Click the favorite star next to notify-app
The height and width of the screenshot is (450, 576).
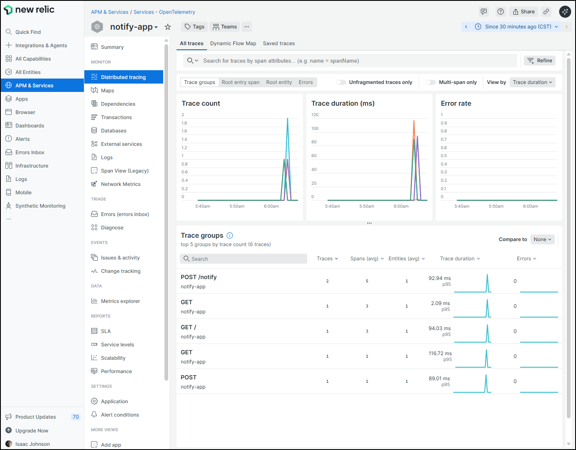point(168,27)
